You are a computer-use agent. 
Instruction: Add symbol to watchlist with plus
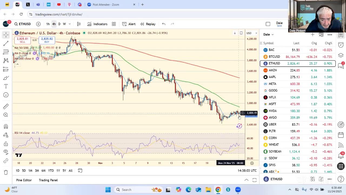click(312, 34)
